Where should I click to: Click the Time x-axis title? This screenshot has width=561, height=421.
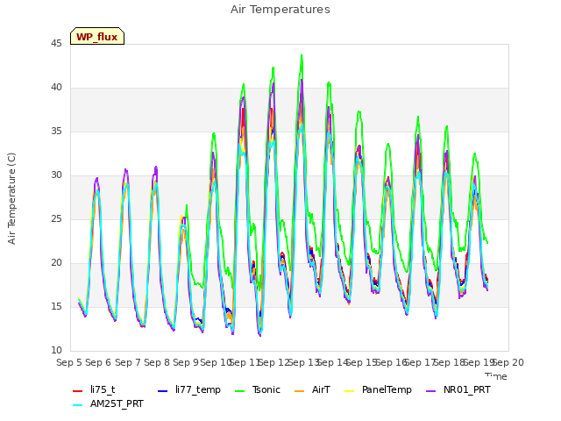click(x=496, y=376)
